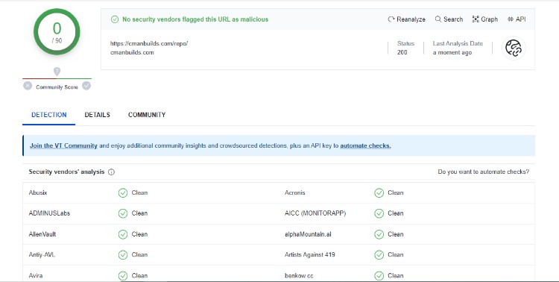Select the Abusix vendor name

click(x=38, y=192)
